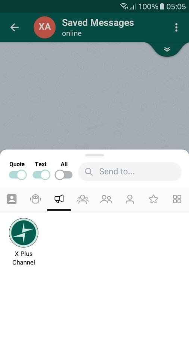Collapse header with double-chevron down button

(167, 49)
